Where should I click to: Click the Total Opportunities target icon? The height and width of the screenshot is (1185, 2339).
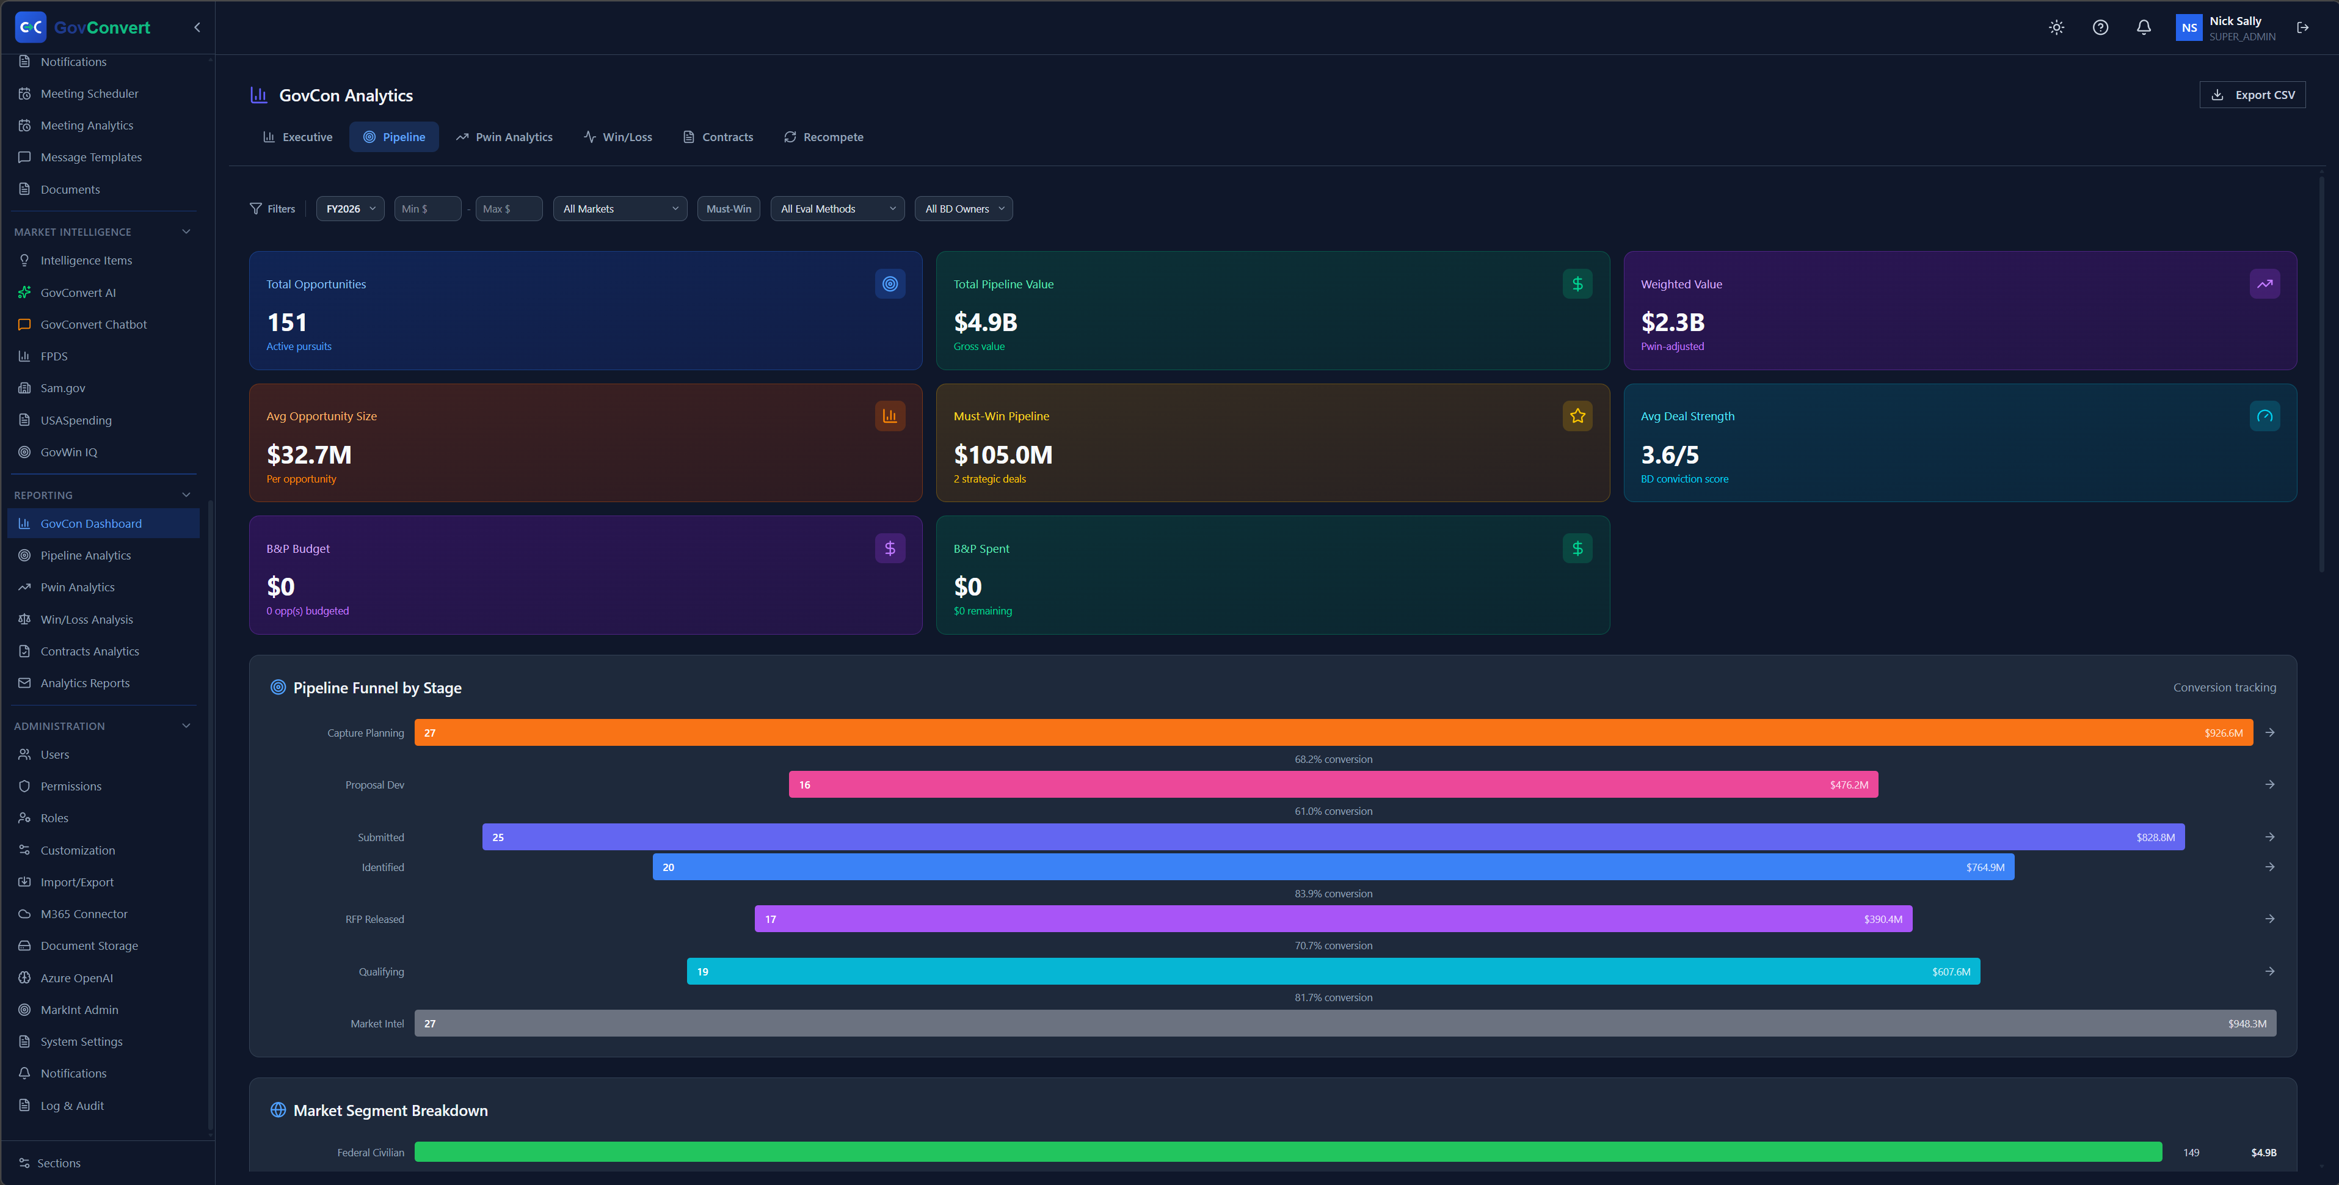click(890, 284)
